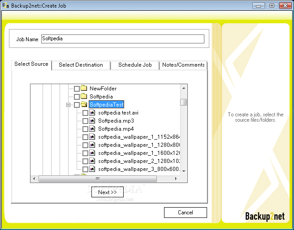Click the NewFolder folder icon

[x=84, y=88]
